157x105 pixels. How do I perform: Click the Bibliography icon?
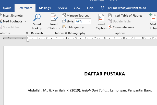pyautogui.click(x=64, y=27)
